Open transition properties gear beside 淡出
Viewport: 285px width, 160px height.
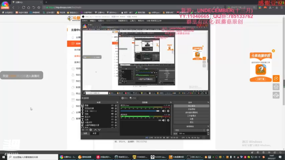[x=208, y=130]
